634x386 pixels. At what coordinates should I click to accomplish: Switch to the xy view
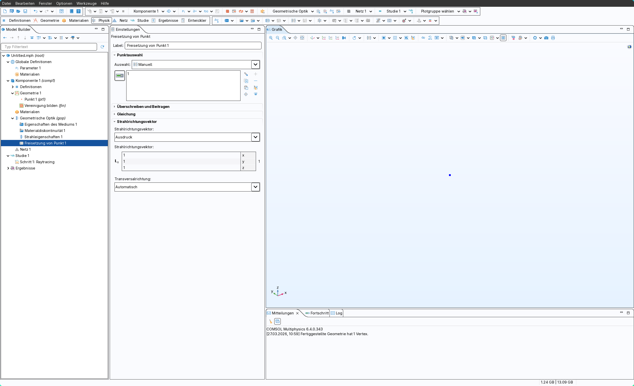324,38
